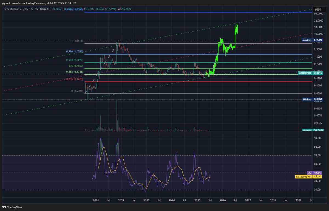The image size is (329, 211).
Task: Click the '1,3000' price scale value
Action: 318,57
